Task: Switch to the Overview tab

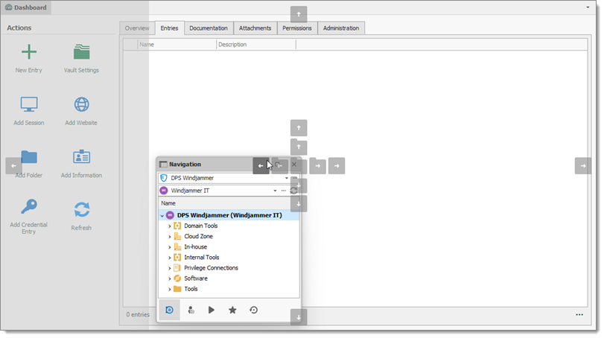Action: click(x=137, y=28)
